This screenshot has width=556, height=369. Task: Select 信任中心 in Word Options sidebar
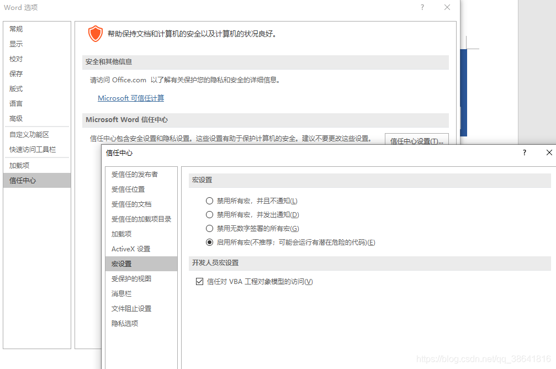click(37, 181)
